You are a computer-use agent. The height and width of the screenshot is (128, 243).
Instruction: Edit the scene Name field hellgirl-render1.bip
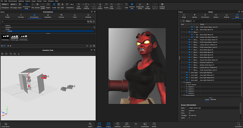214,108
